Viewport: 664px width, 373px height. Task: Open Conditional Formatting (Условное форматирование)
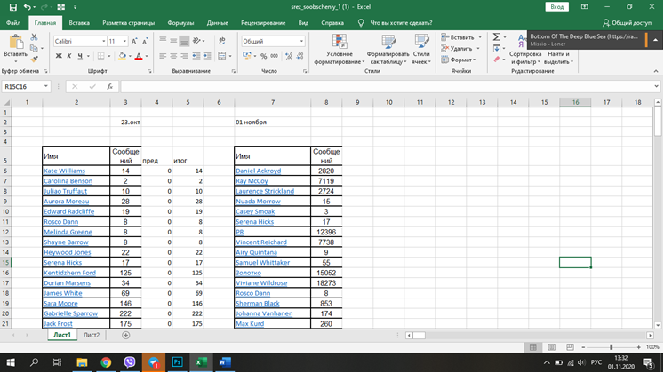pyautogui.click(x=340, y=50)
